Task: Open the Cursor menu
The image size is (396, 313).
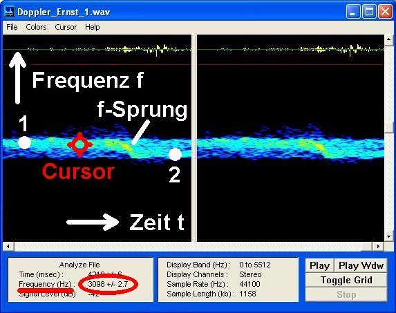Action: [x=66, y=27]
